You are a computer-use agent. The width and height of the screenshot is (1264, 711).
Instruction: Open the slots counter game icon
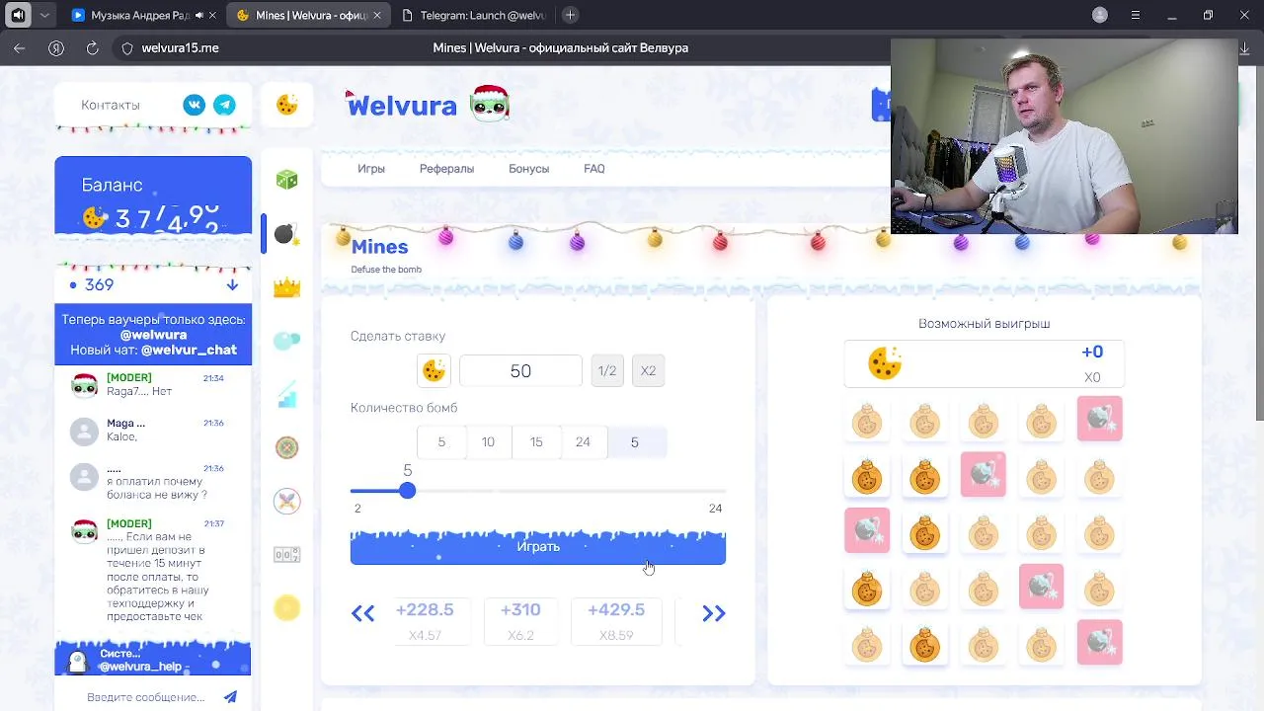286,555
